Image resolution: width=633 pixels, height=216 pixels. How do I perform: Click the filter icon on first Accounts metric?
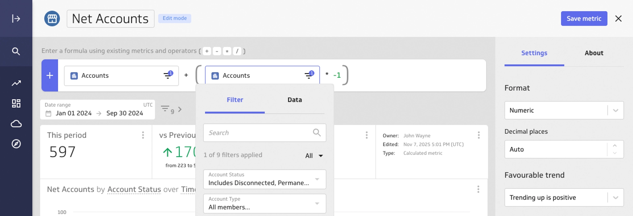click(168, 75)
